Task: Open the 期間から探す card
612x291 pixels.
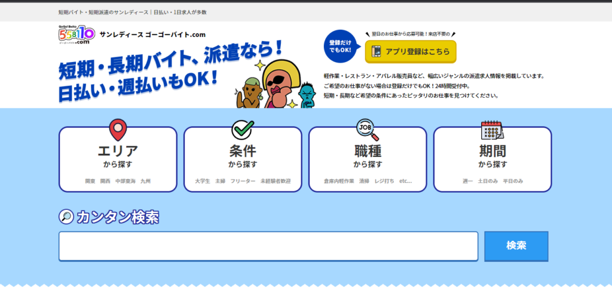Action: [x=492, y=159]
